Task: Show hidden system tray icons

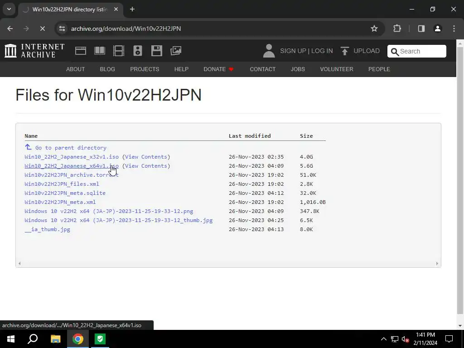Action: point(383,339)
